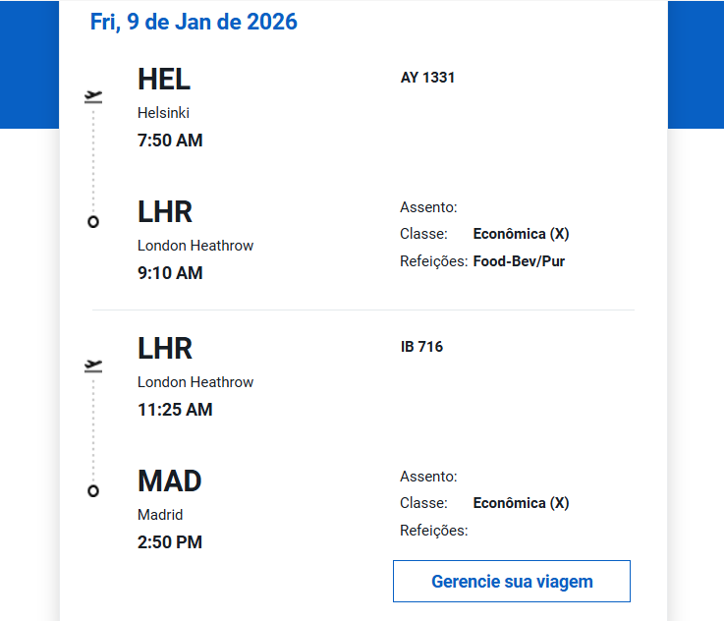724x621 pixels.
Task: Click the MAD airport code
Action: coord(170,481)
